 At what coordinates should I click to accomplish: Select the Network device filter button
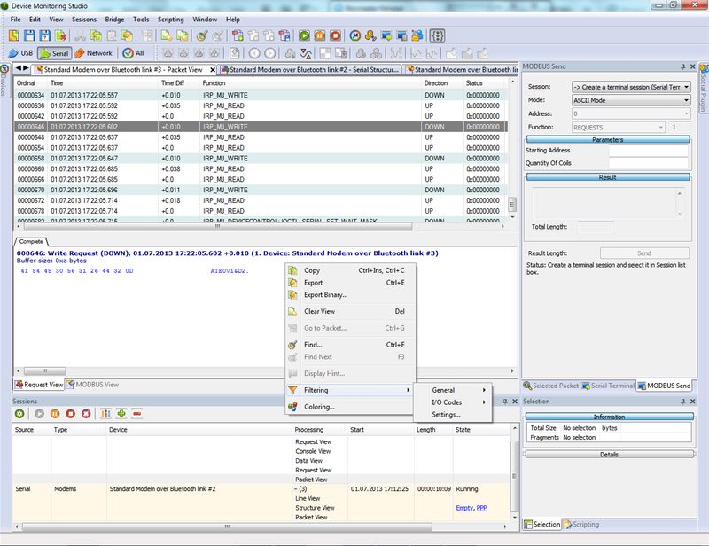[x=93, y=53]
